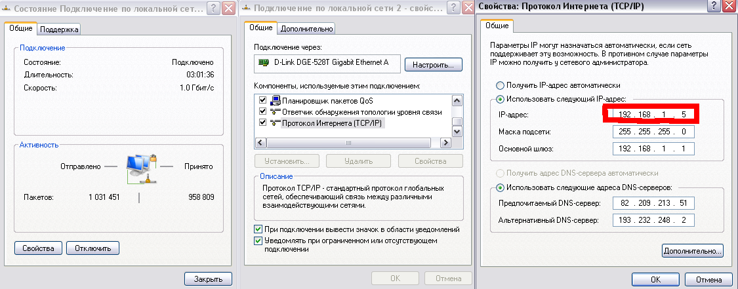The height and width of the screenshot is (289, 738).
Task: Toggle notify on limited connectivity checkbox
Action: [258, 241]
